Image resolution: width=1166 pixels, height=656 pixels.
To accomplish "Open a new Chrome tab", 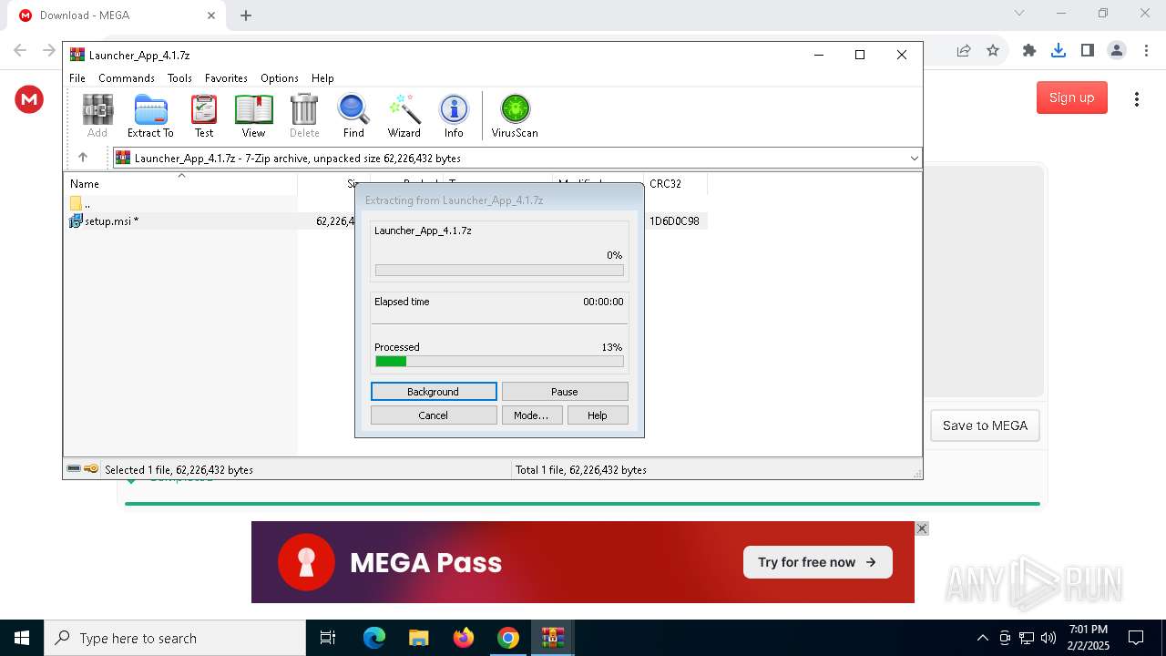I will (246, 15).
